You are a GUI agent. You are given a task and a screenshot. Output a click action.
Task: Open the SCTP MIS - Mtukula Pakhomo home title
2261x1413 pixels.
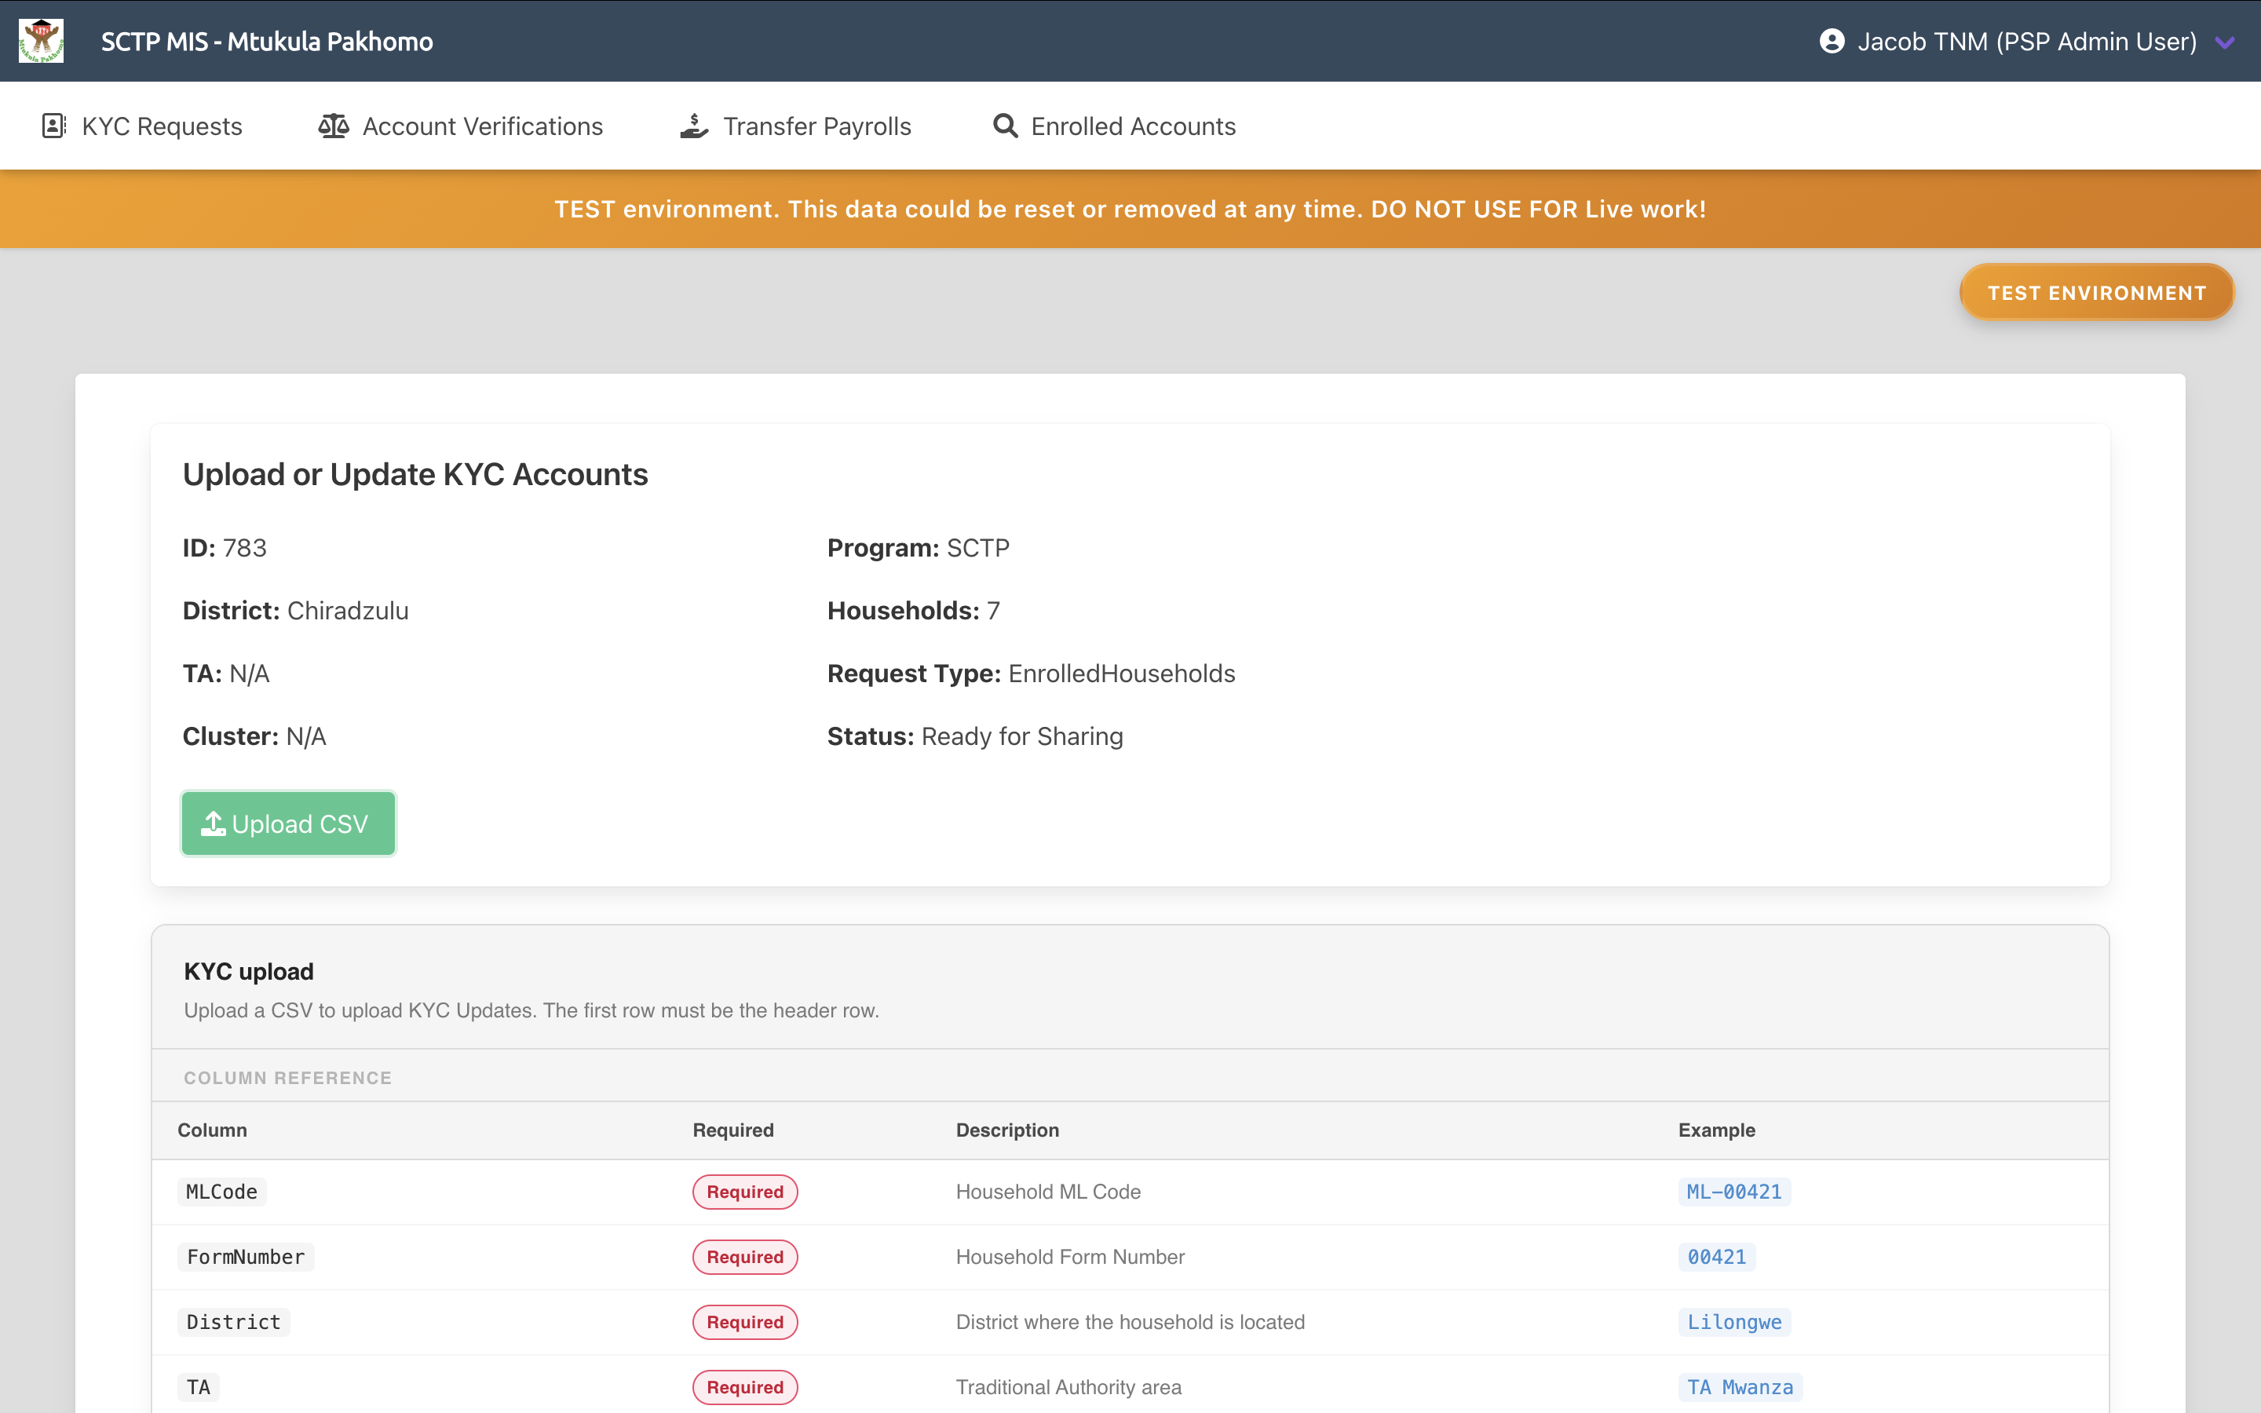pyautogui.click(x=266, y=41)
